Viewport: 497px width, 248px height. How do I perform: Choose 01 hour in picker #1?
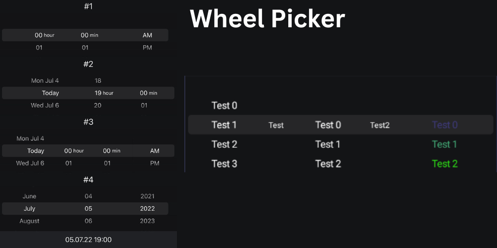39,48
